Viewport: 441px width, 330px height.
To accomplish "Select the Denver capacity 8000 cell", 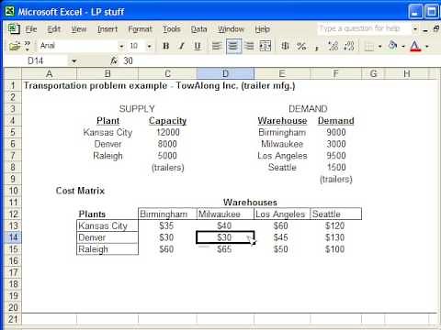I will click(167, 144).
